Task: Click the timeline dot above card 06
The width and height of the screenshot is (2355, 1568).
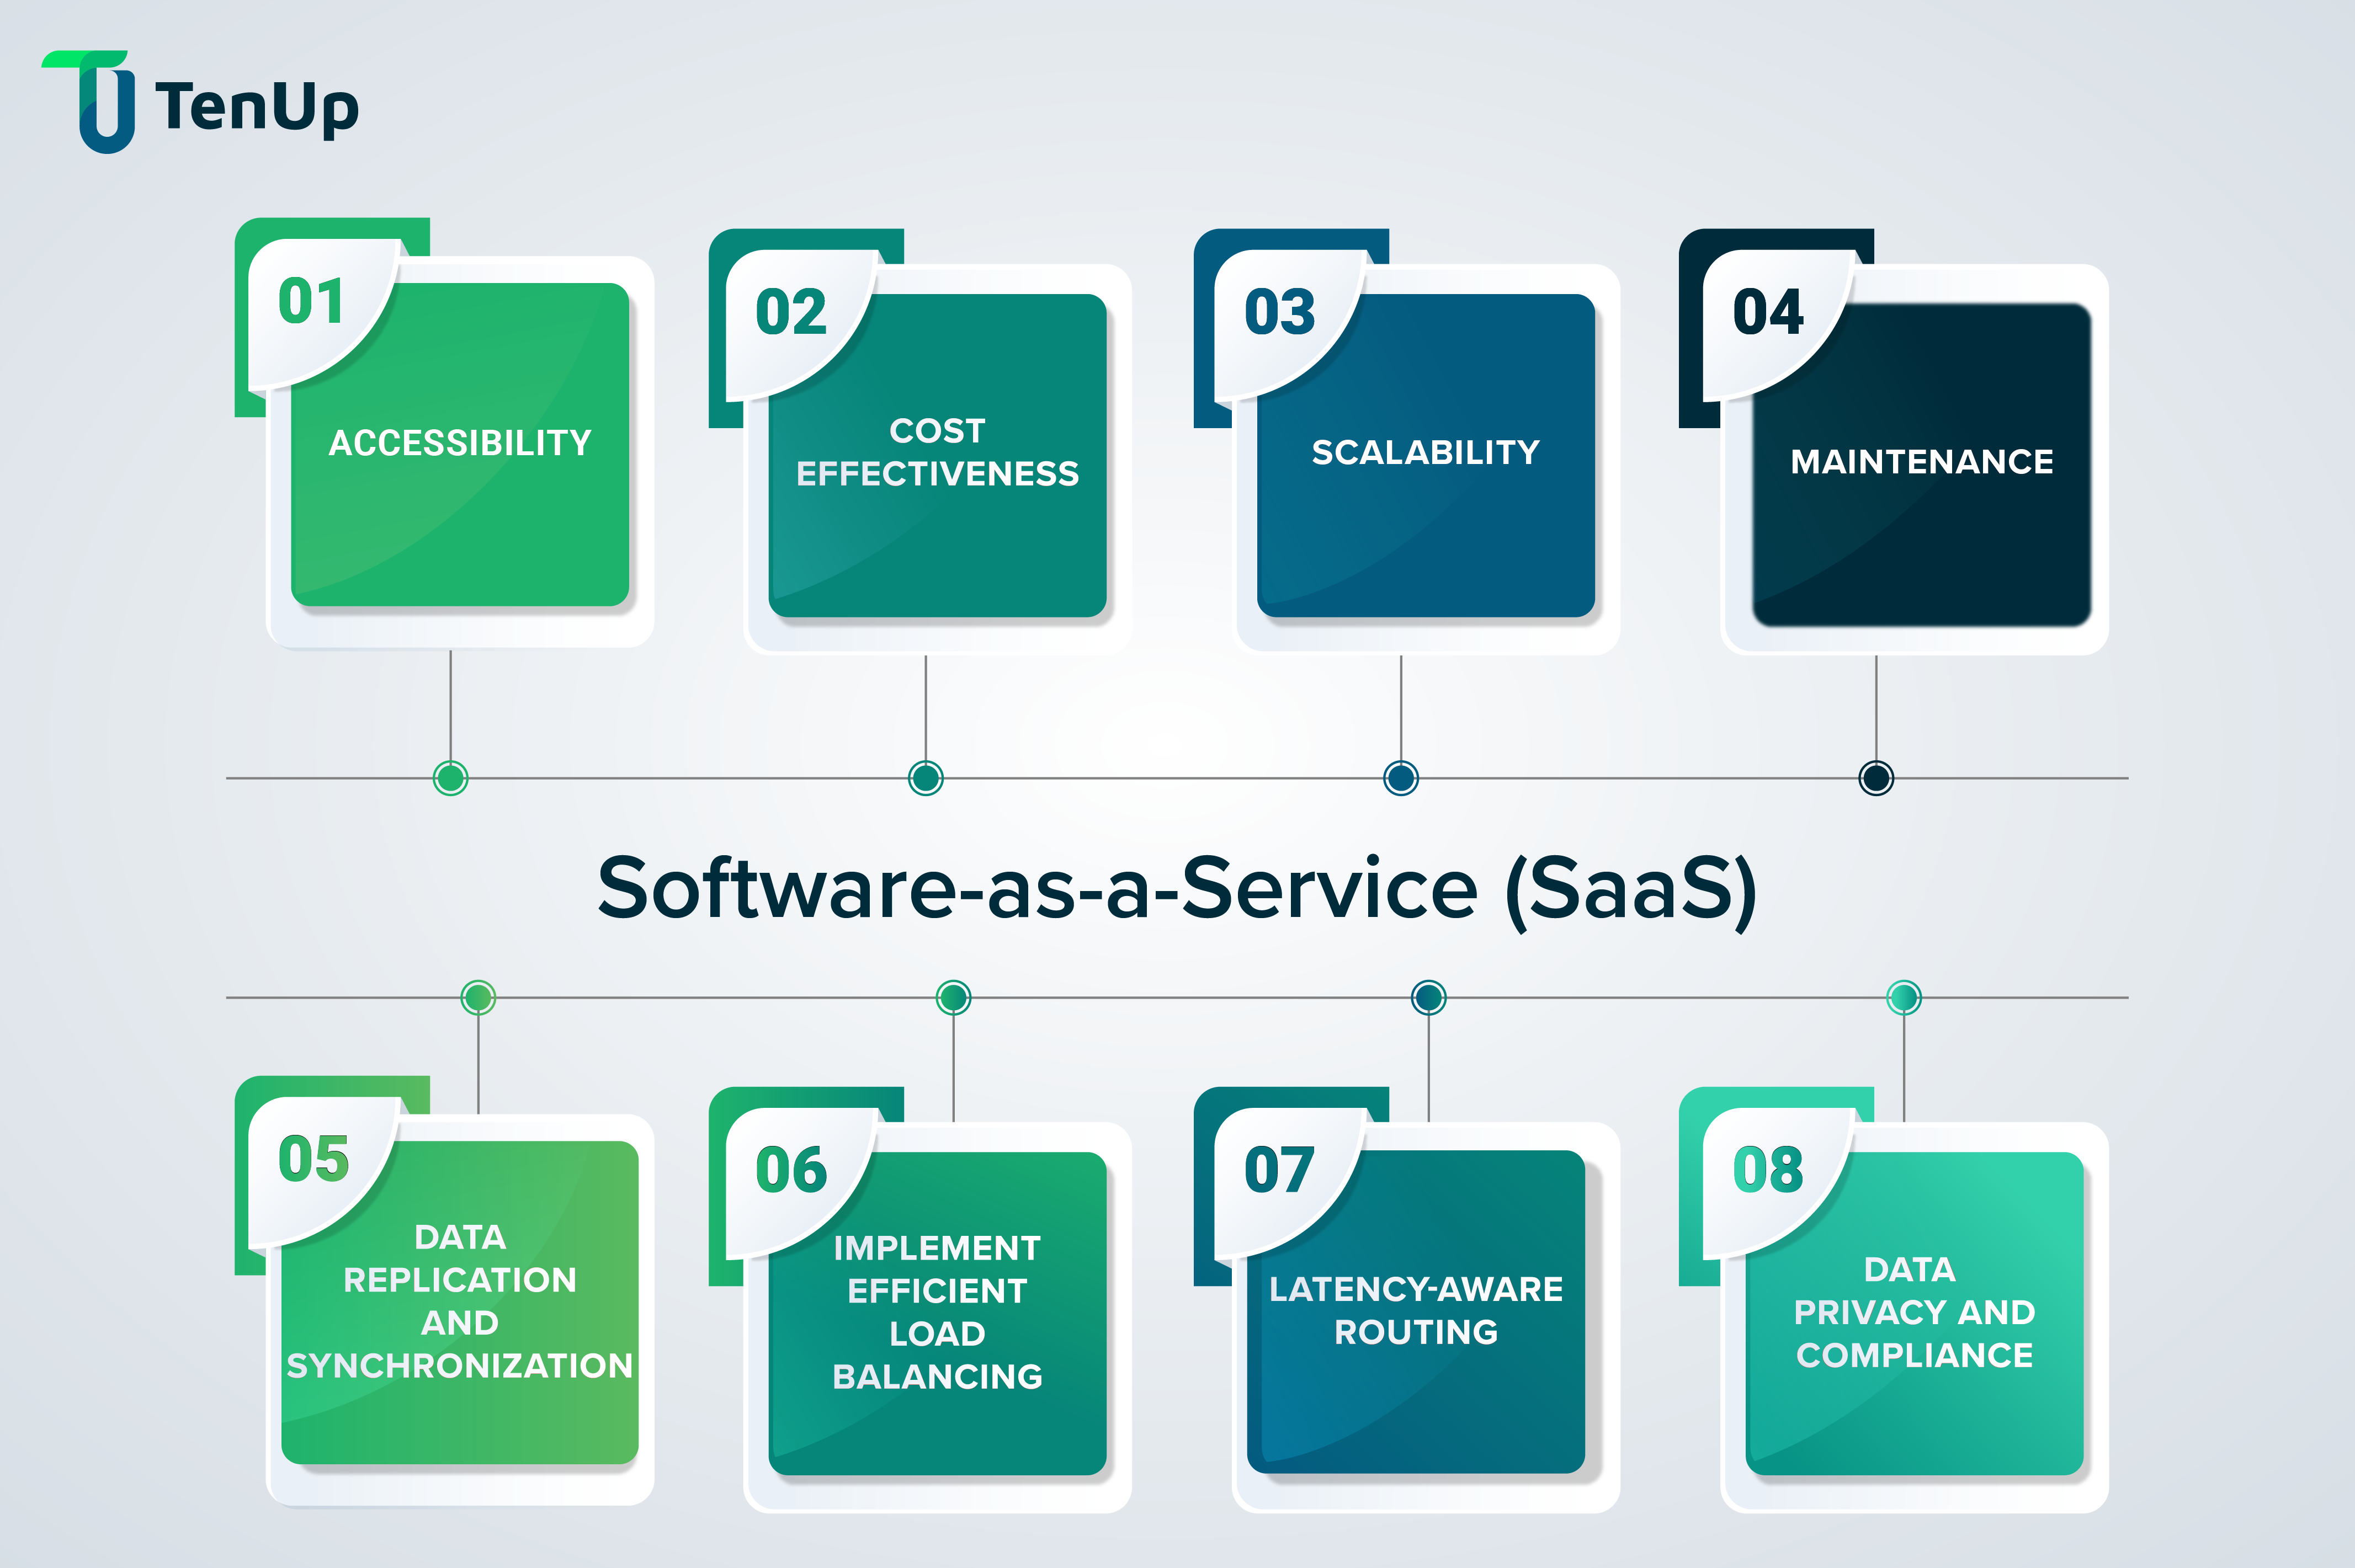Action: (x=953, y=997)
